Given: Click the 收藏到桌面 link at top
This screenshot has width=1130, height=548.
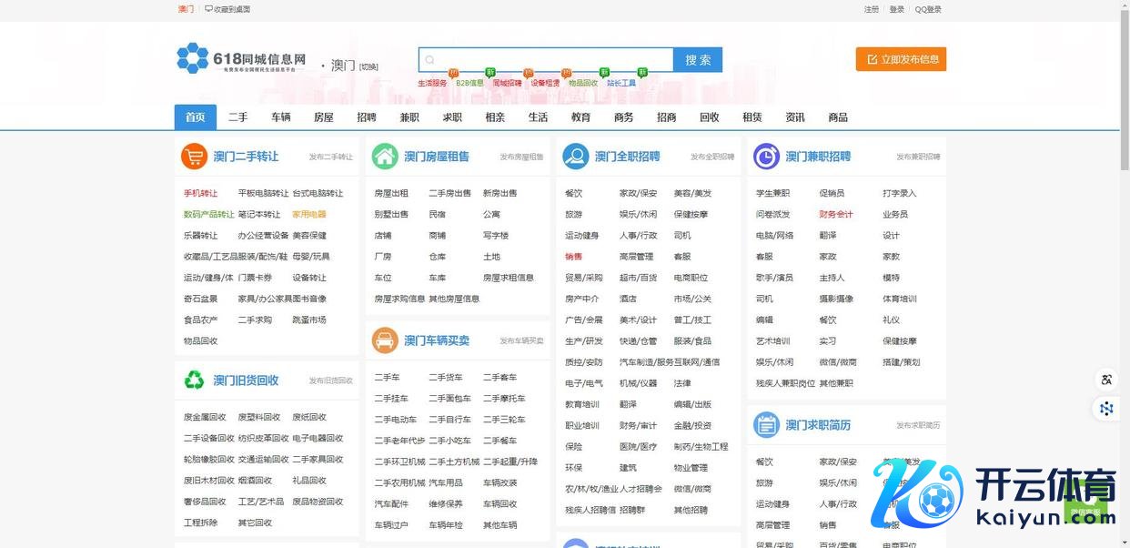Looking at the screenshot, I should tap(227, 9).
